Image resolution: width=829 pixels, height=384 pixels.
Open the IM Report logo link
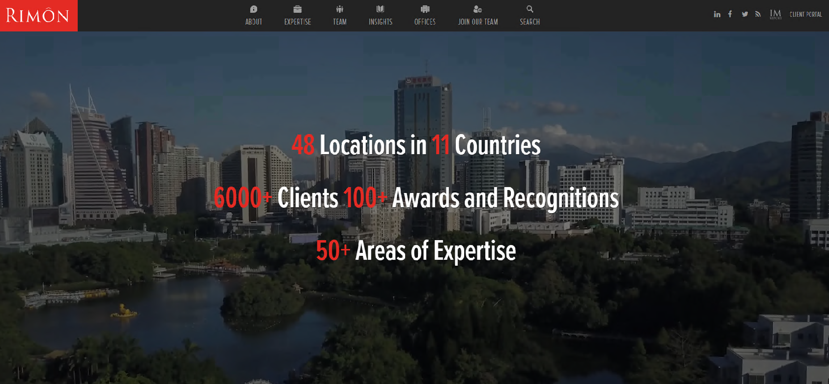tap(775, 14)
